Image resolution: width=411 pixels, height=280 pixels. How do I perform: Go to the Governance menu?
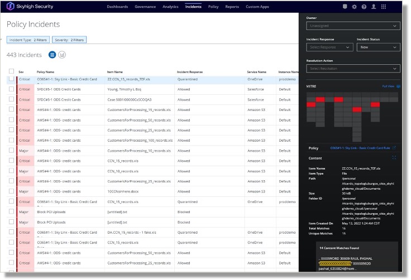pos(145,7)
